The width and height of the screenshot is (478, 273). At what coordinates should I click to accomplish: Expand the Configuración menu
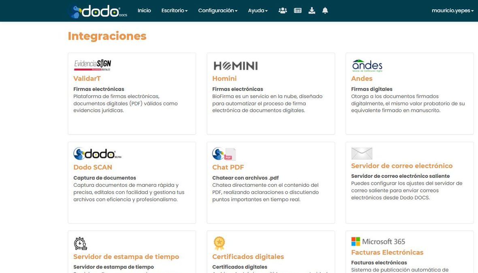click(218, 11)
